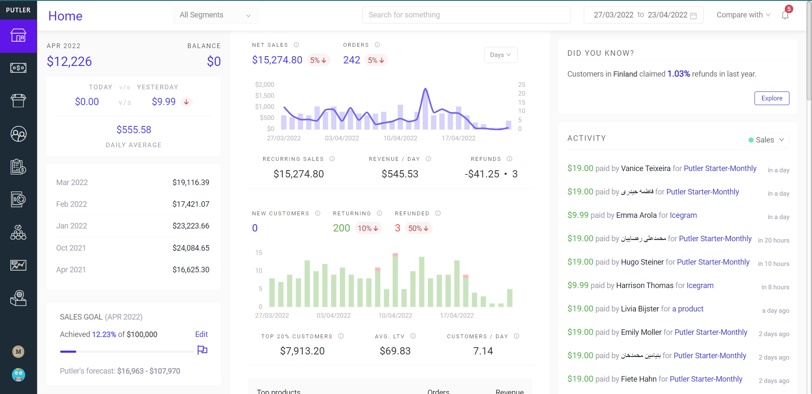Click the Jan 2022 sales row
The width and height of the screenshot is (812, 394).
point(133,226)
